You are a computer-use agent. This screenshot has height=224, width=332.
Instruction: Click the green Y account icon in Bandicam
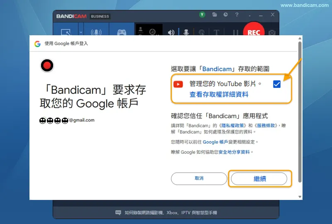202,15
